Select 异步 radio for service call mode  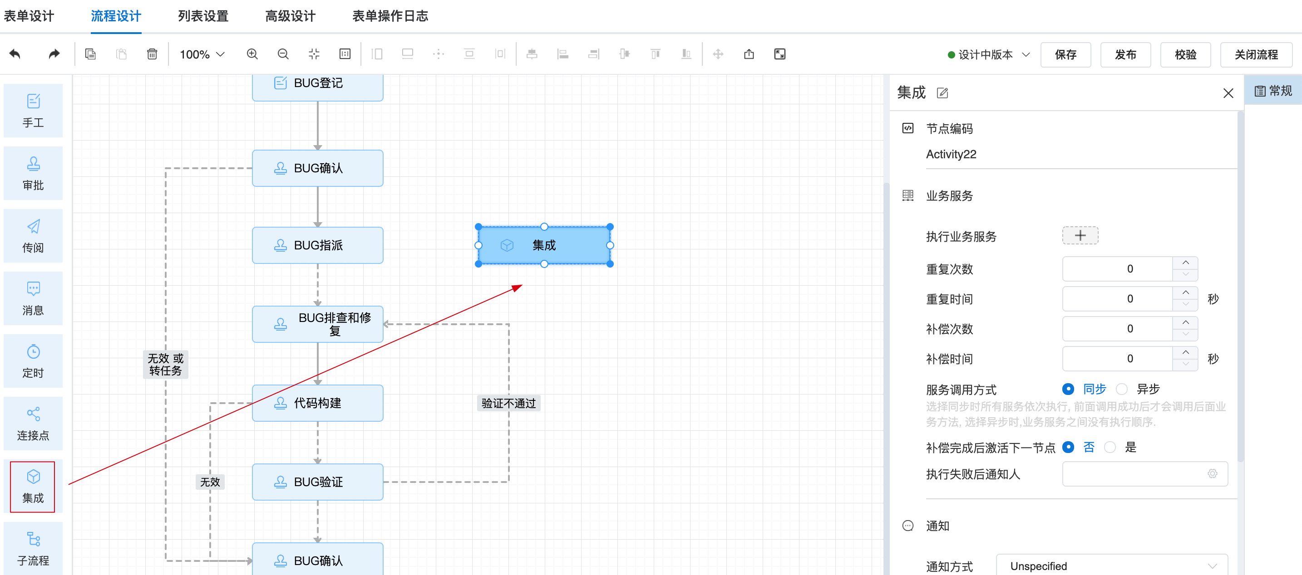(1122, 389)
